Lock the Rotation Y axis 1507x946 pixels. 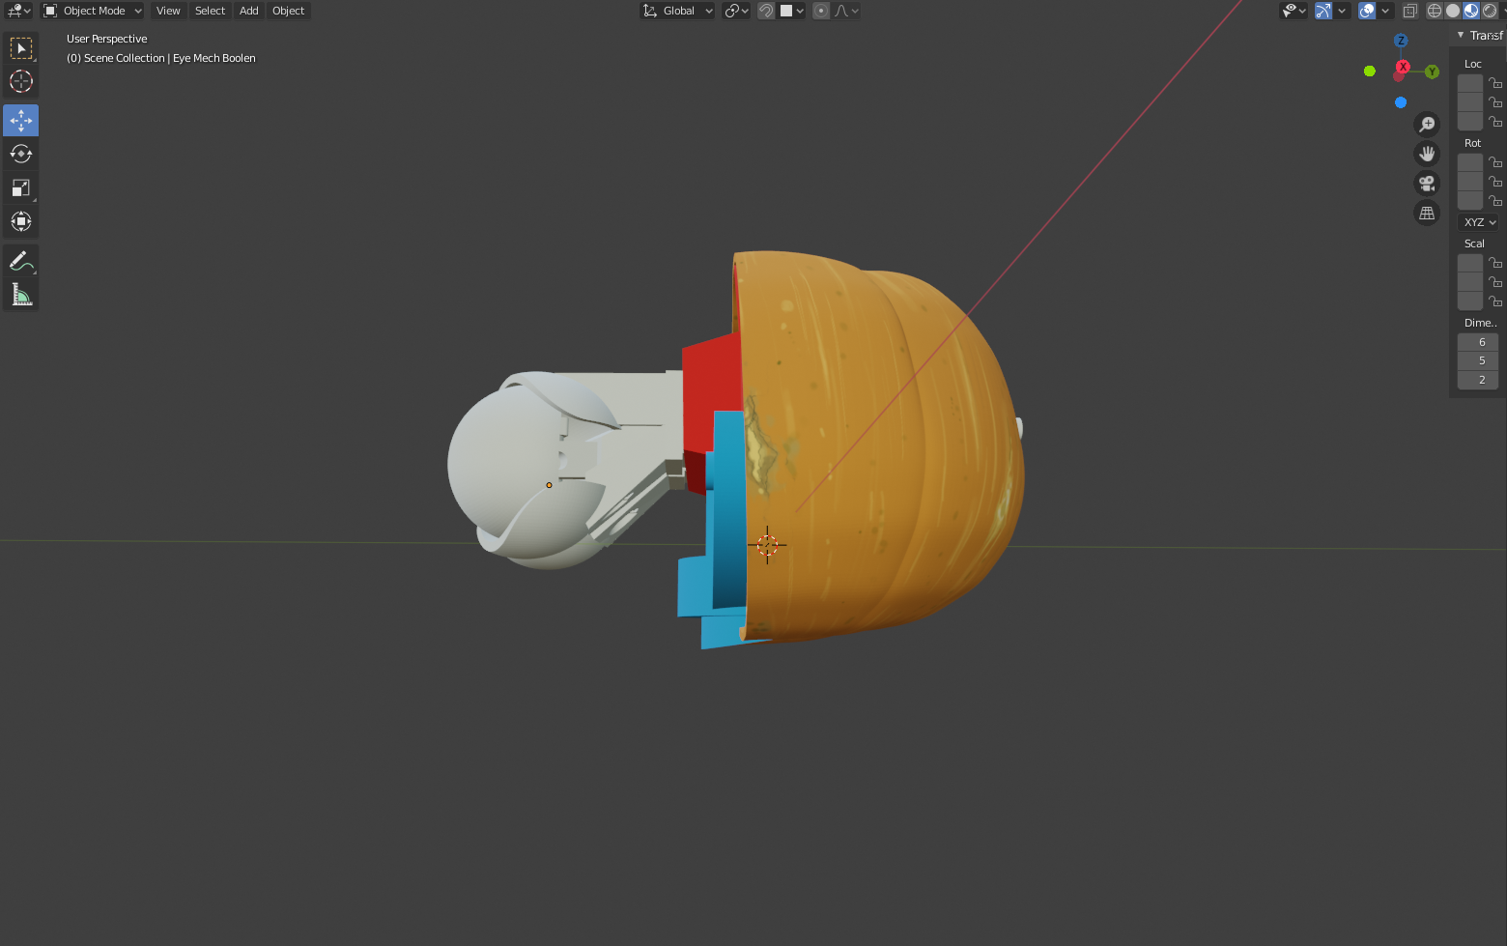1495,182
